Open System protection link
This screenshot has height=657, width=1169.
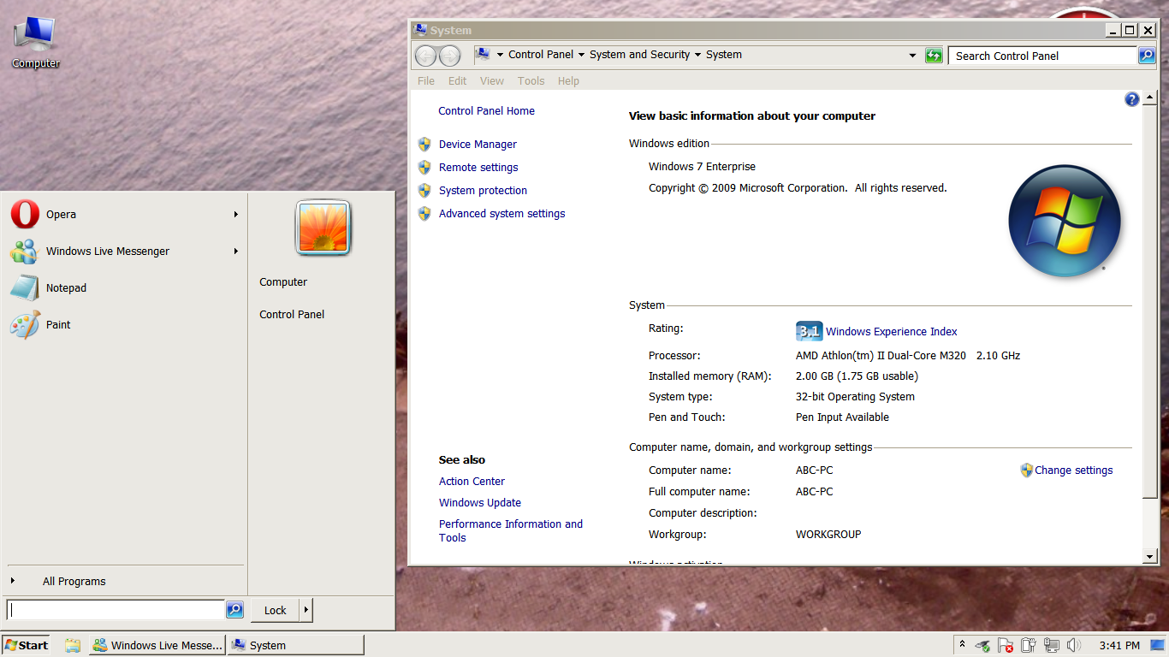tap(483, 191)
